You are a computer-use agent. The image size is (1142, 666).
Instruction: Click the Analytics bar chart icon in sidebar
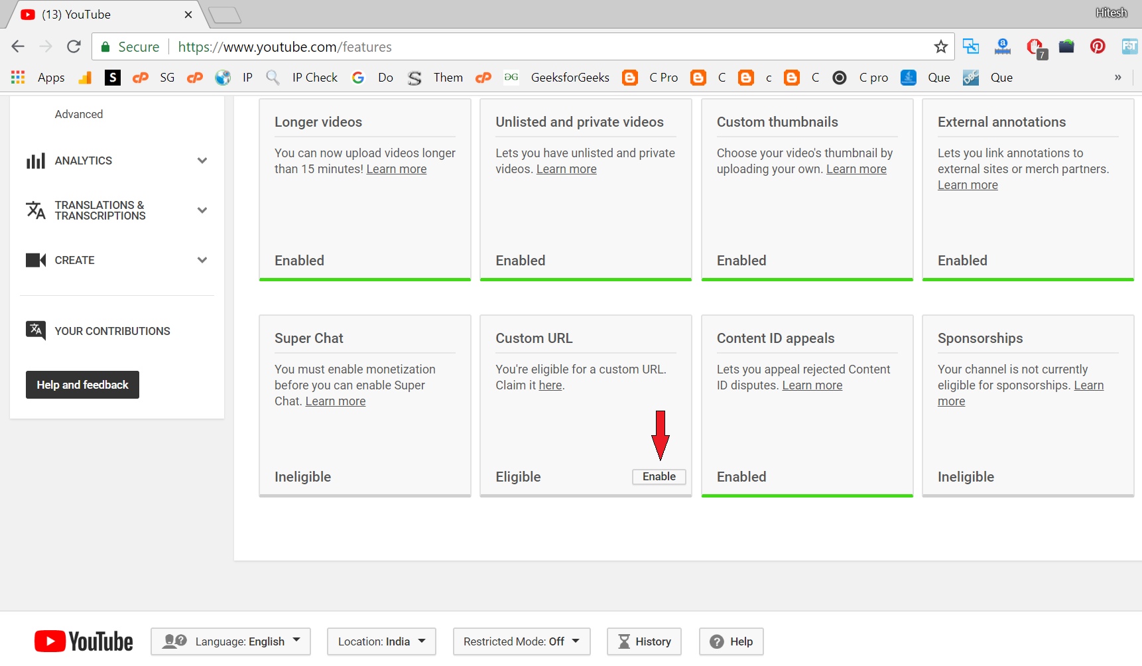[x=36, y=161]
